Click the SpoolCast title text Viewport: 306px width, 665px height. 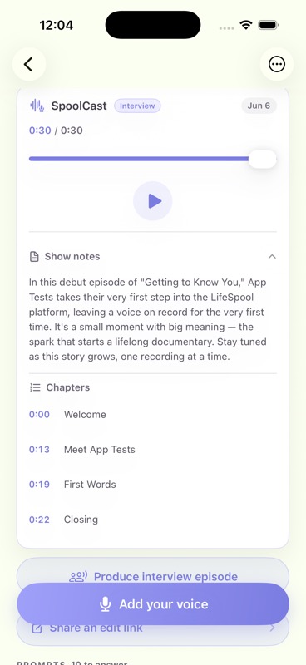[x=79, y=106]
